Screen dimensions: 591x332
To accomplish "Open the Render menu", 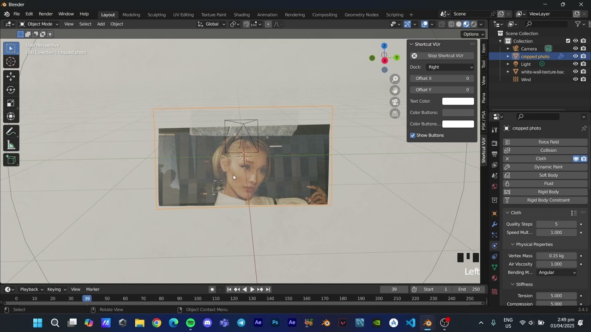I will pyautogui.click(x=46, y=14).
